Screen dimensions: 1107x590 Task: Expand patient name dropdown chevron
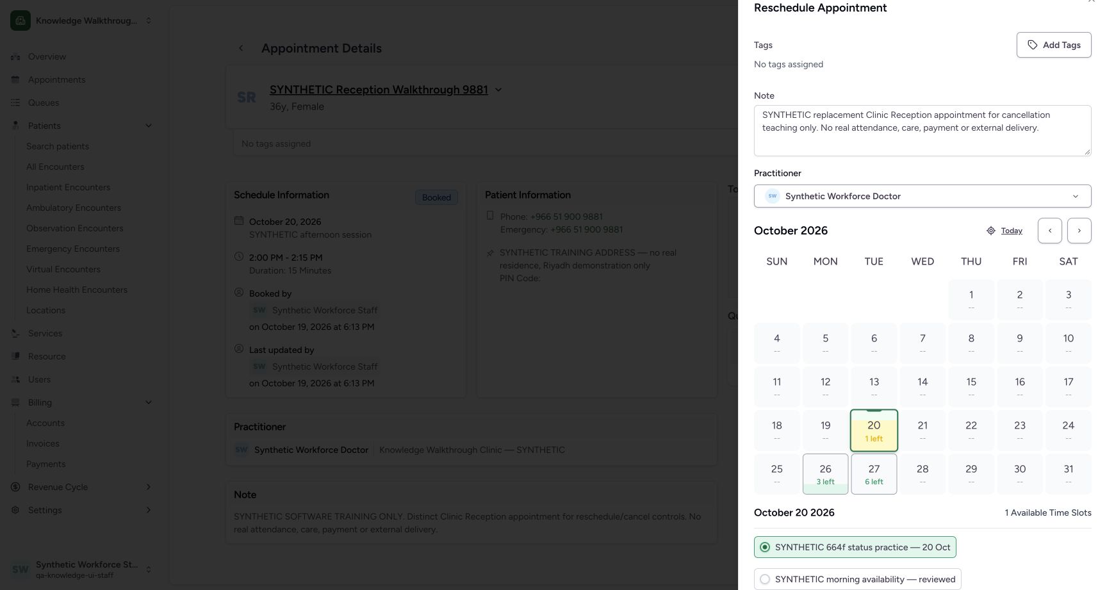coord(498,90)
